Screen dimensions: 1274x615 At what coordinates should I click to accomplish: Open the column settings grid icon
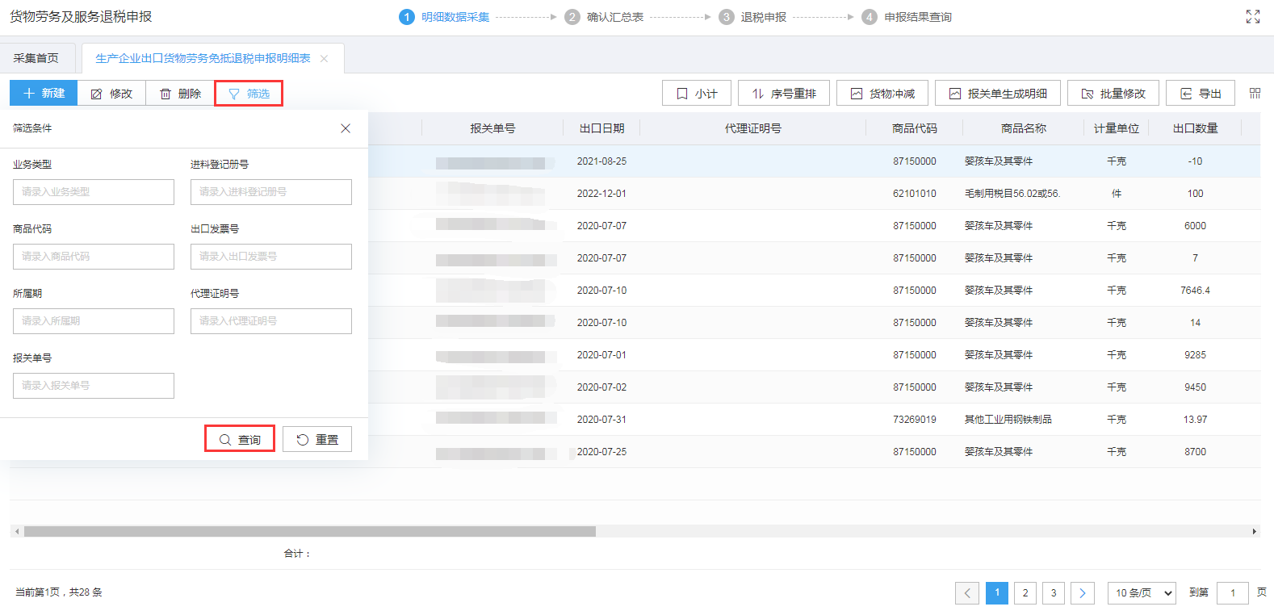click(1255, 94)
